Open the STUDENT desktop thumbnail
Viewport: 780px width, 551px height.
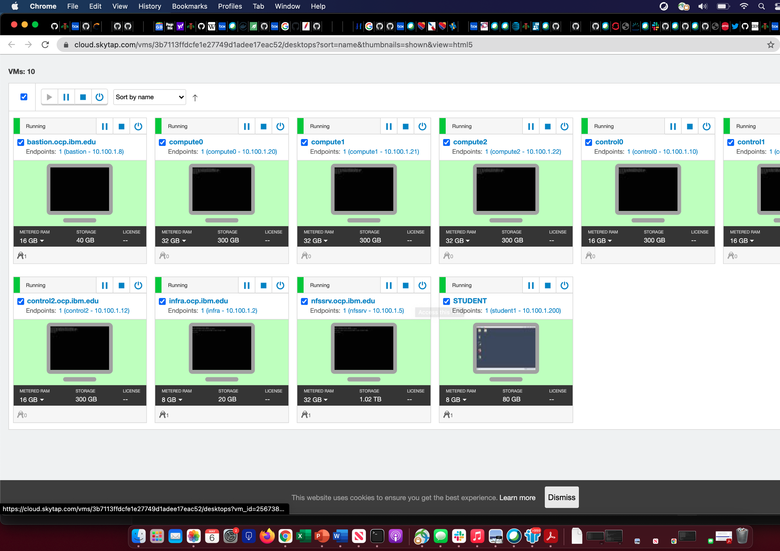coord(506,348)
